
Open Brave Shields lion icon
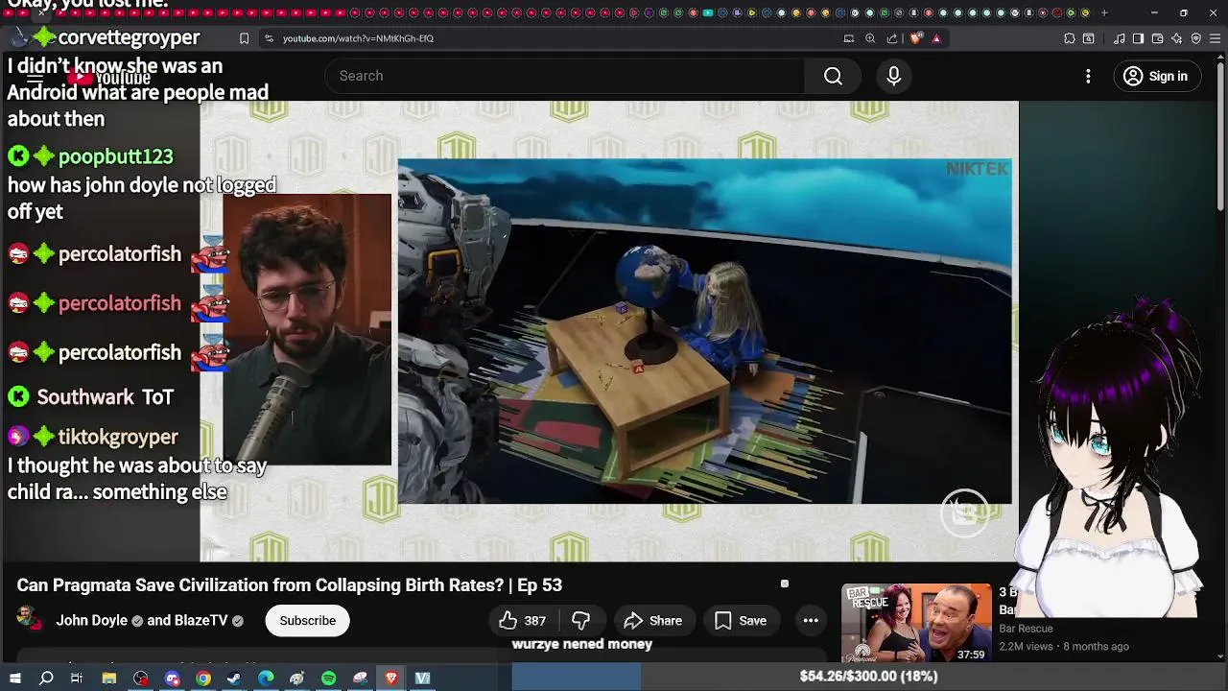[x=915, y=38]
